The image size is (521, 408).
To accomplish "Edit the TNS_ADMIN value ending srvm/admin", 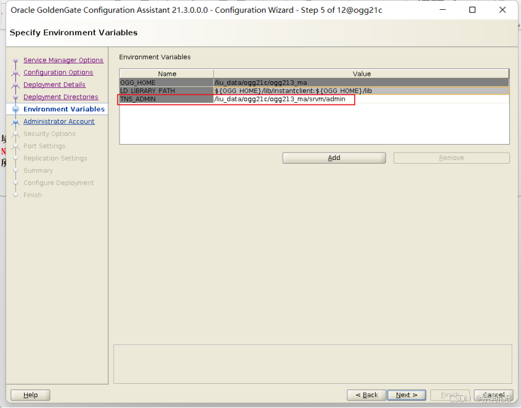I will point(361,99).
